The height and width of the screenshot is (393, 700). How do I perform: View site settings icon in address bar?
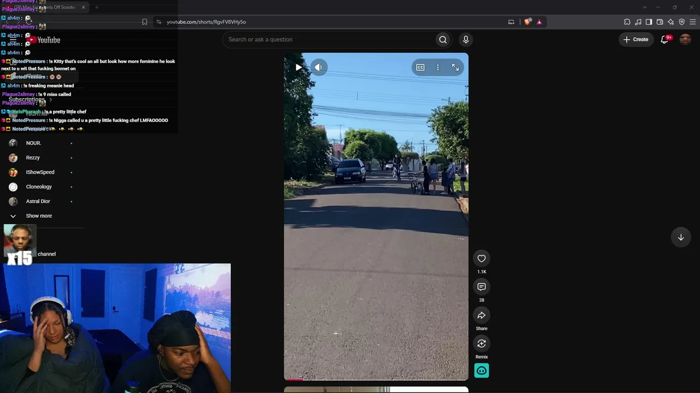159,22
